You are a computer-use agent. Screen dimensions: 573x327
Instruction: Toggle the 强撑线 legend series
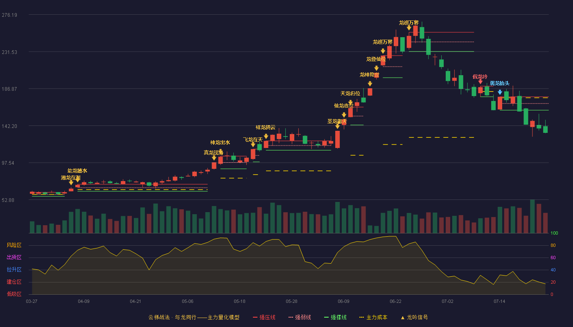click(335, 317)
